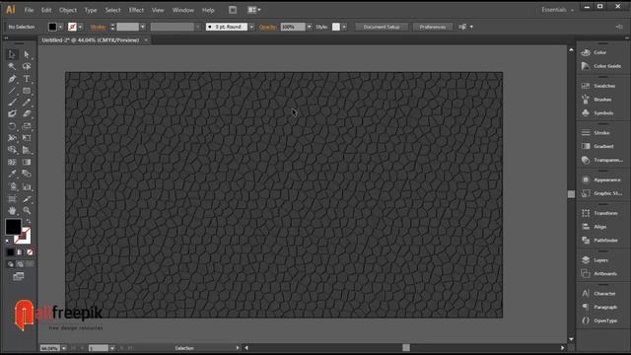Screen dimensions: 631x355
Task: Select the Artboard tool
Action: coord(12,199)
